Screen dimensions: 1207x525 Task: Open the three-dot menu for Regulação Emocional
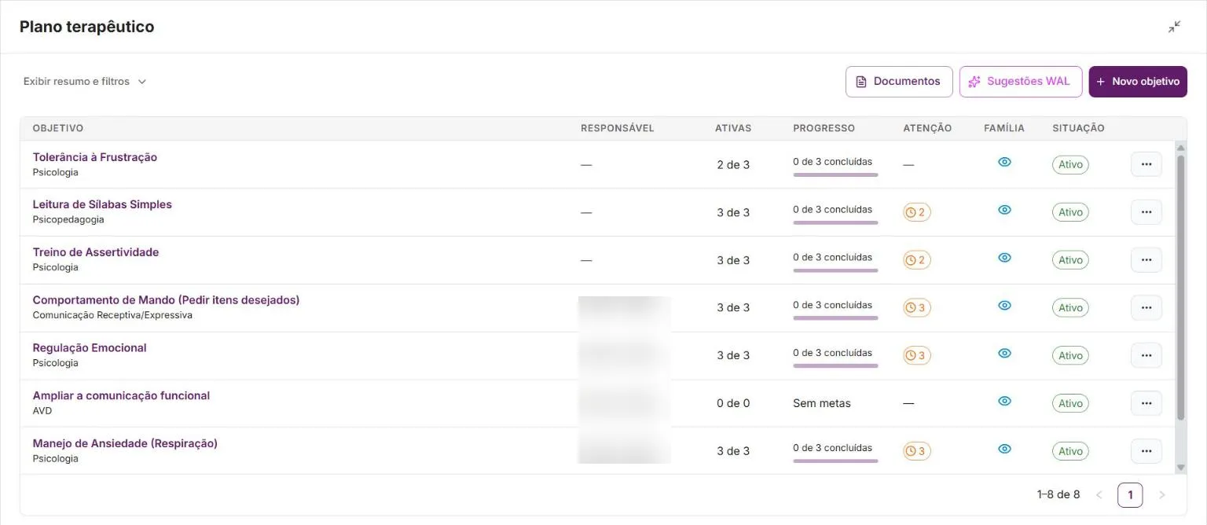[1146, 355]
